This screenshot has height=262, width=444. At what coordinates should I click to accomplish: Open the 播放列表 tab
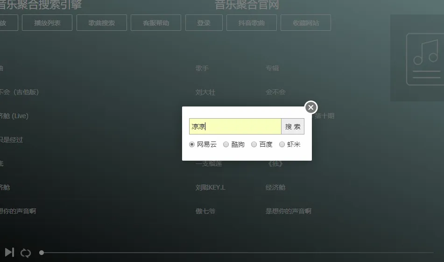47,23
